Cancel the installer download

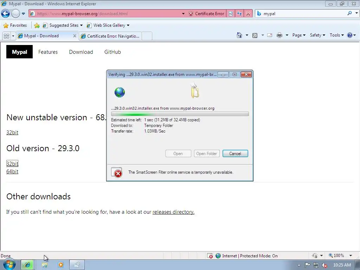click(235, 154)
